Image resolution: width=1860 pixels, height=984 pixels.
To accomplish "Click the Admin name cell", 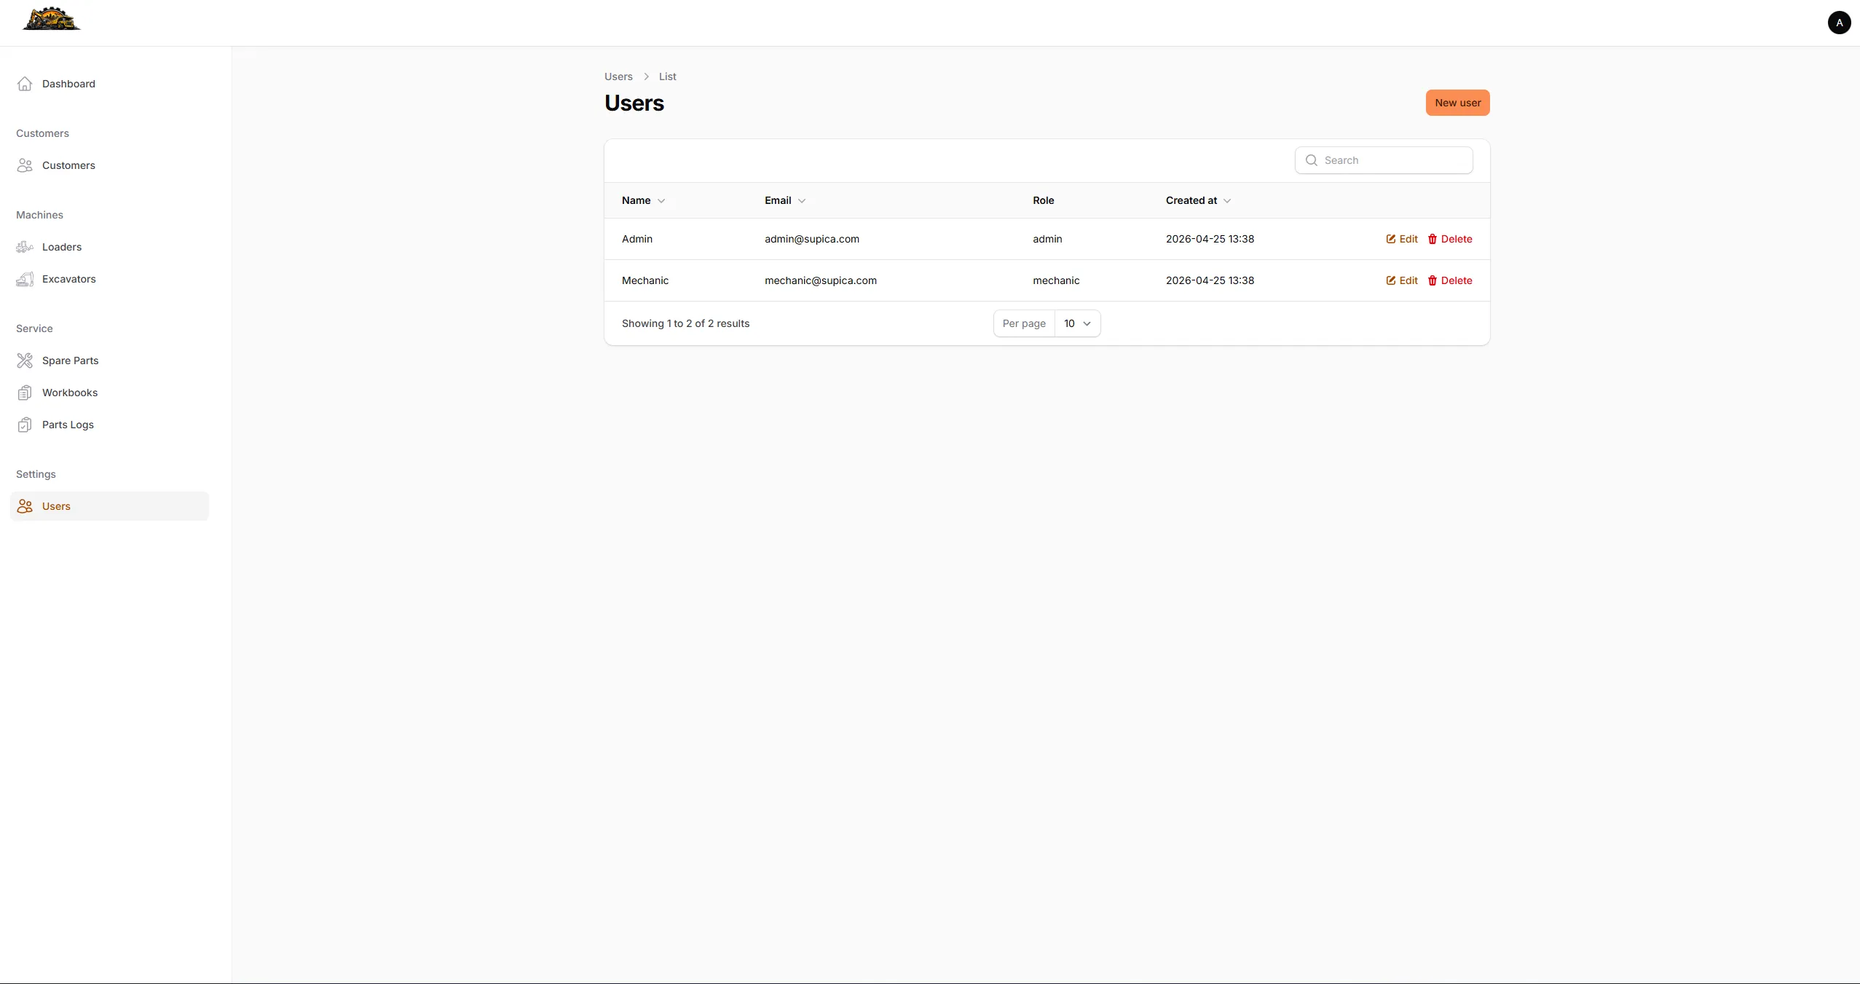I will (x=637, y=239).
